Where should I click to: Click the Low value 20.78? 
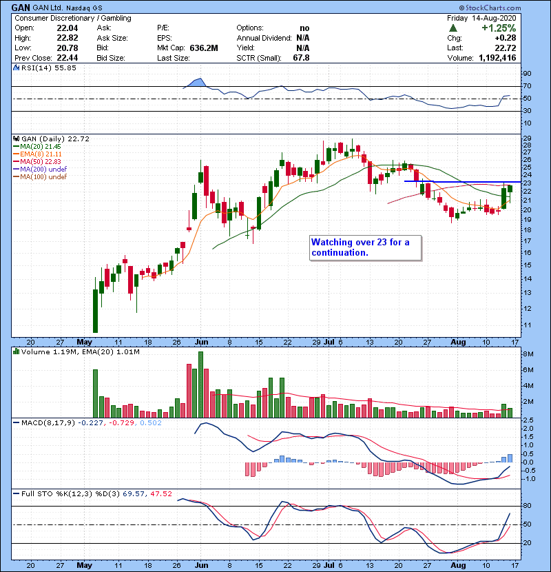[67, 48]
